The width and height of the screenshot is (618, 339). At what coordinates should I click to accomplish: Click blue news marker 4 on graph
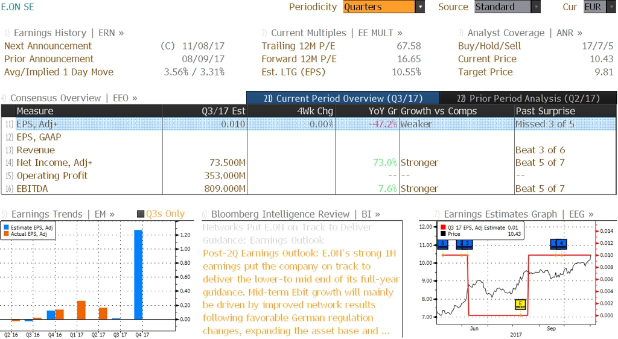point(561,244)
